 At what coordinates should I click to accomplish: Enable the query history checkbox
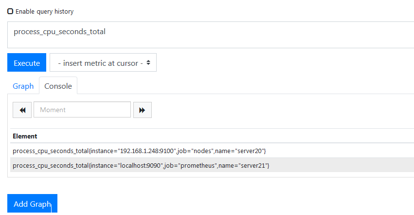10,11
